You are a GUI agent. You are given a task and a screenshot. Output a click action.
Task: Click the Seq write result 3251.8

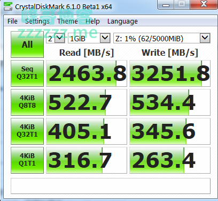tap(170, 73)
